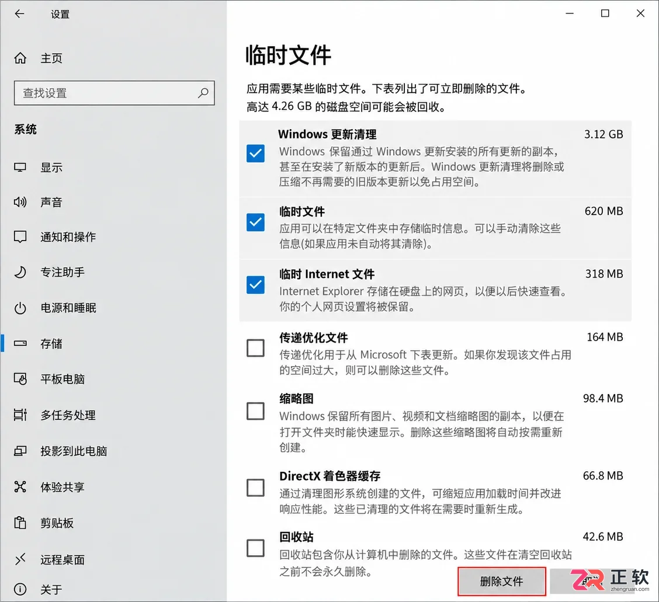
Task: Click the 删除文件 button
Action: [x=502, y=582]
